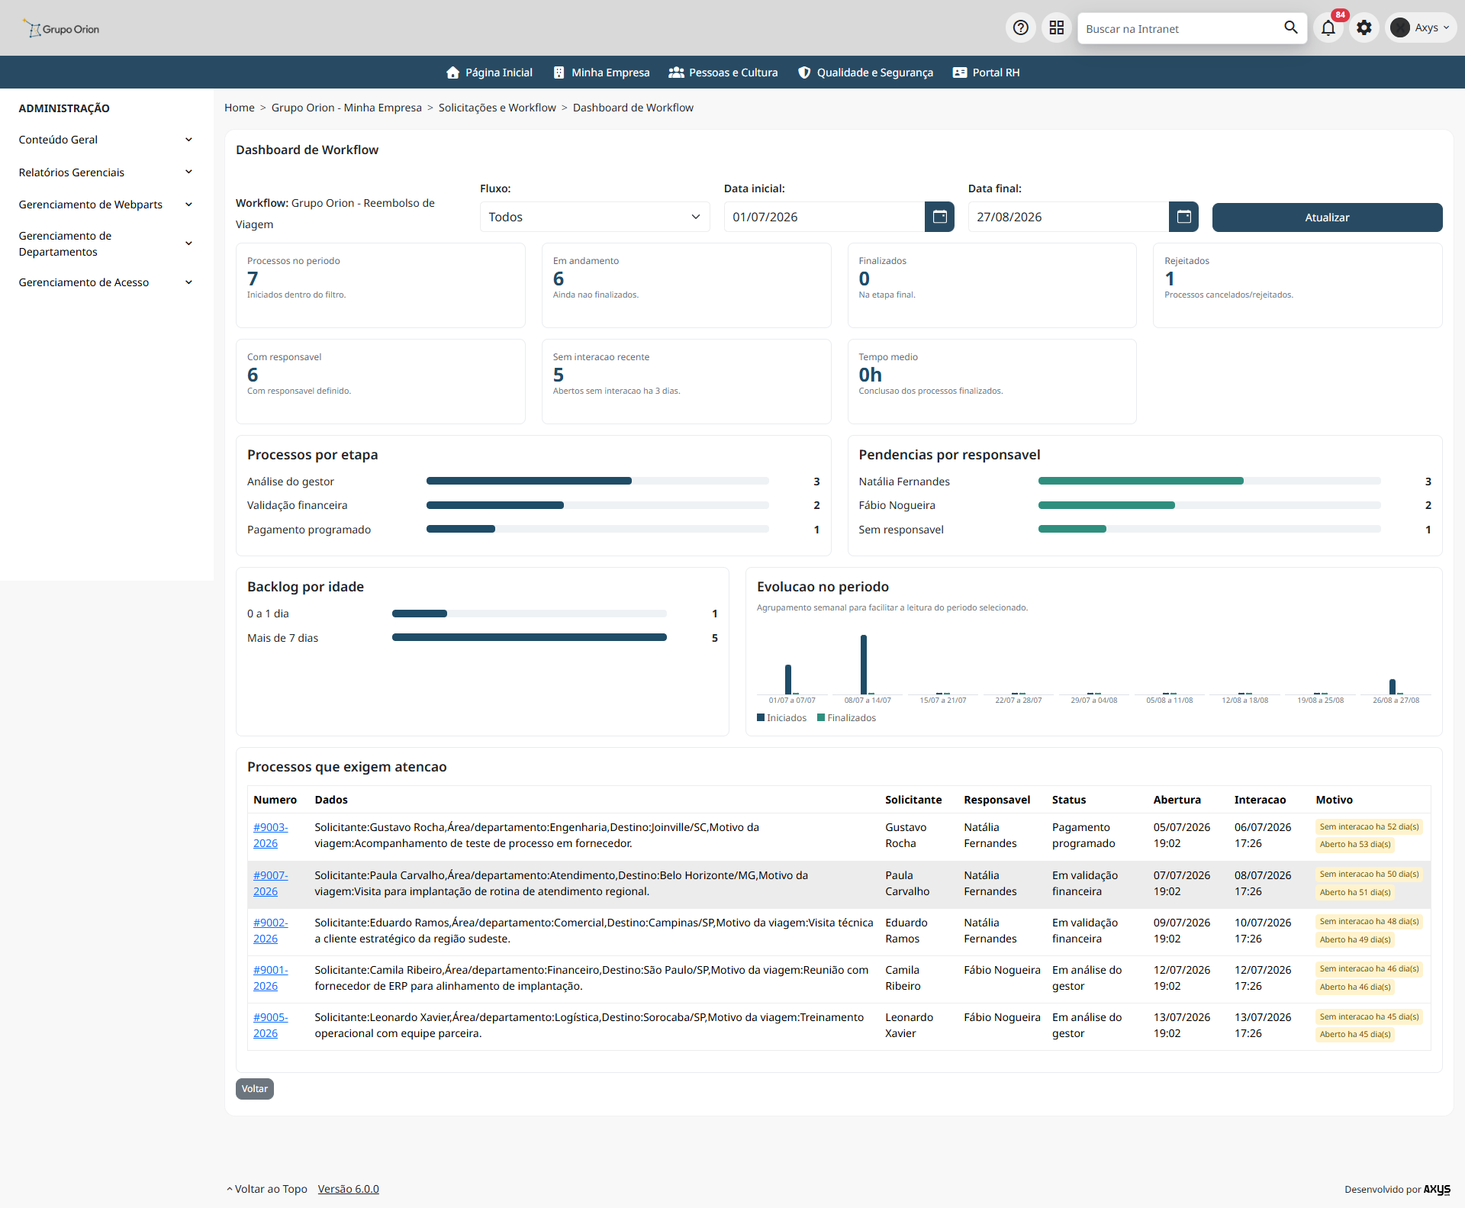Click the Home breadcrumb link
Screen dimensions: 1465x1208
pyautogui.click(x=239, y=108)
